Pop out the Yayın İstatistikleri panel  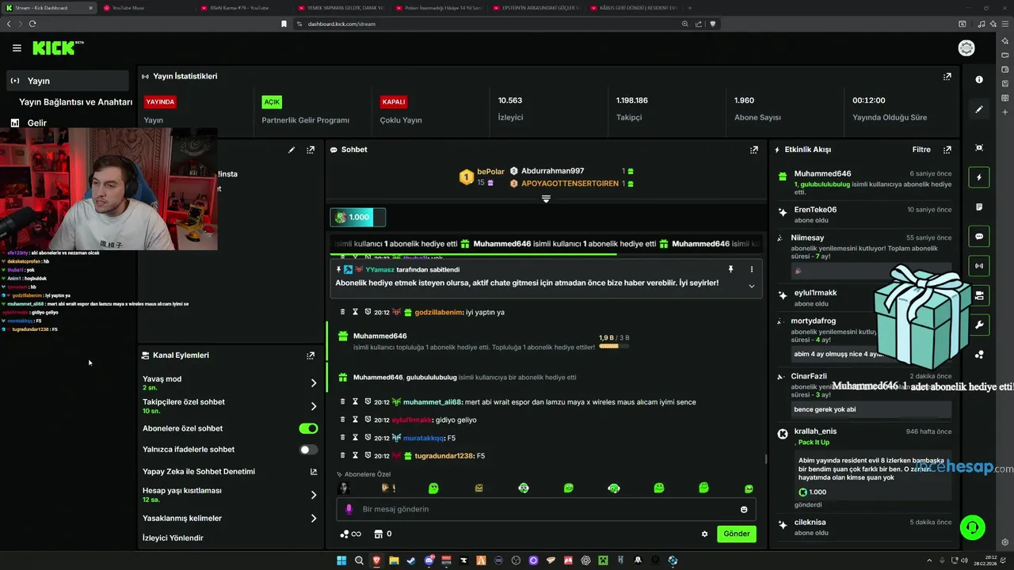[947, 77]
